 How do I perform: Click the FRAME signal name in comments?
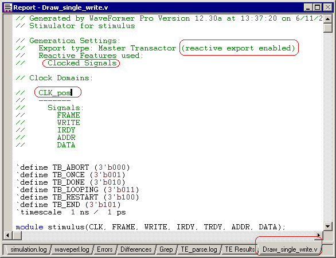68,115
